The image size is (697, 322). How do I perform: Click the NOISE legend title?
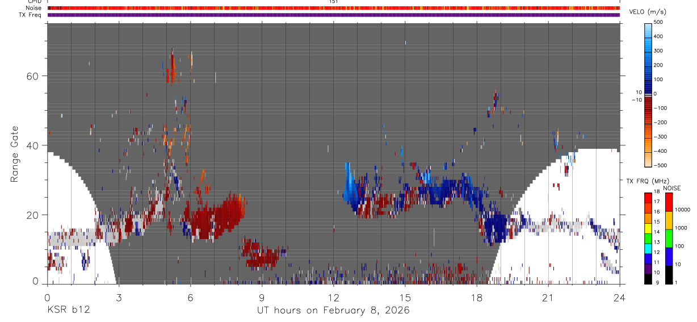[x=673, y=188]
